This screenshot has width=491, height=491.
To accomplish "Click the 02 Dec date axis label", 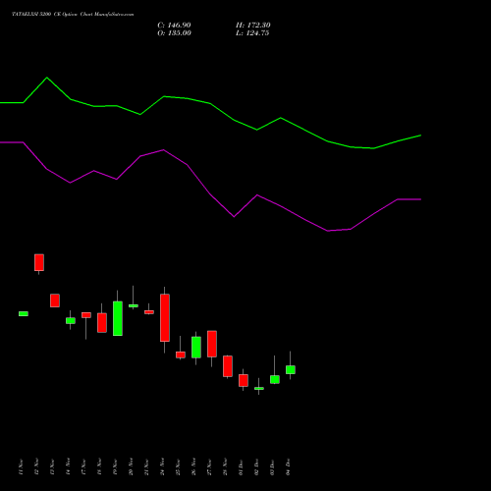I will (x=256, y=467).
